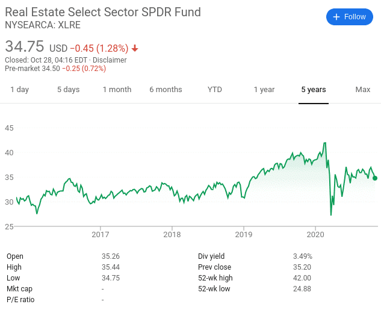Switch to the 5 days tab
Image resolution: width=381 pixels, height=310 pixels.
click(69, 90)
